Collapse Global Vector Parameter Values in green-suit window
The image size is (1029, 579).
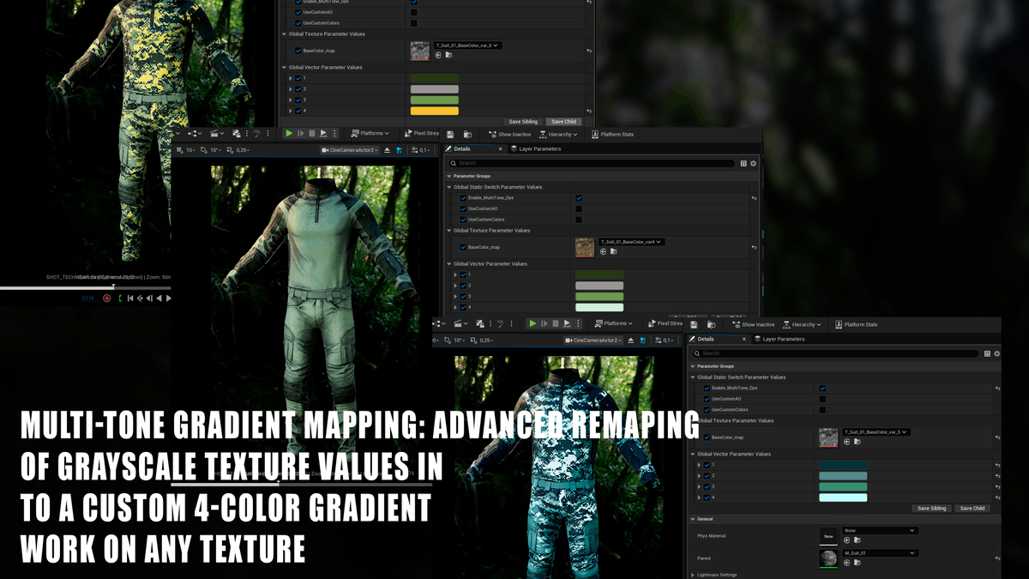(x=449, y=264)
